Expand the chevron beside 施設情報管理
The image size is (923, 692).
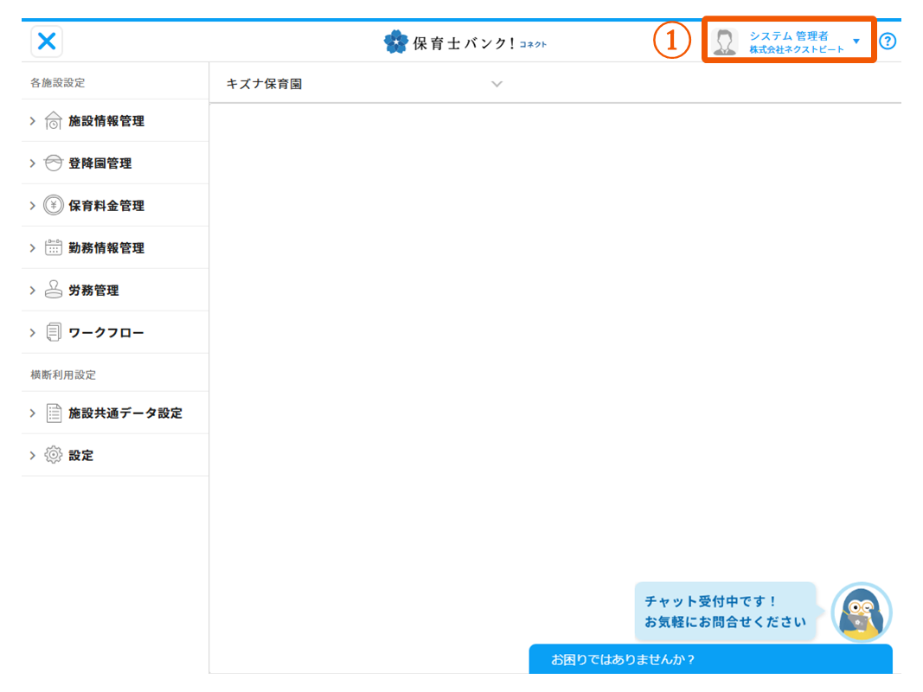tap(33, 121)
